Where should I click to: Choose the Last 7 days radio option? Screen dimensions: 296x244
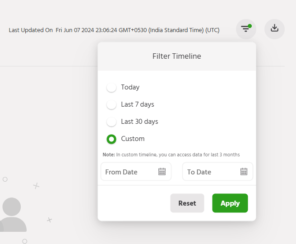pos(111,105)
